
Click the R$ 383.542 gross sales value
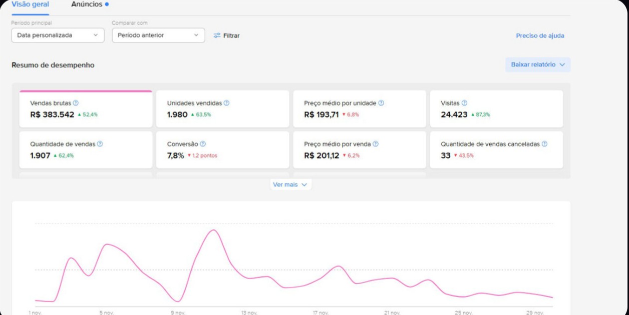click(x=52, y=114)
